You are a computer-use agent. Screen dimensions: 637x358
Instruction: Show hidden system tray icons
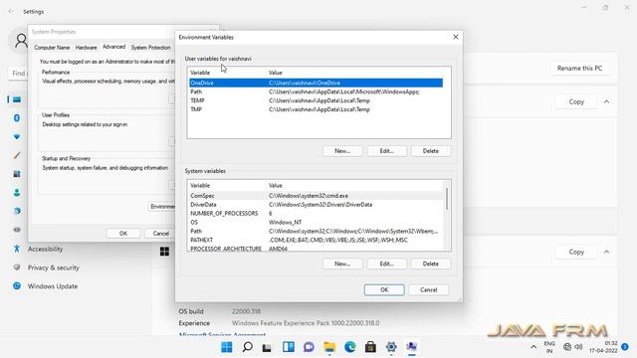(533, 347)
